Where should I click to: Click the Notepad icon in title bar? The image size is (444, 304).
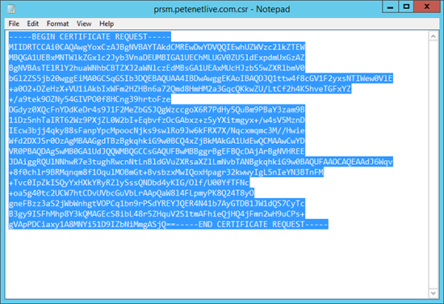[x=11, y=9]
